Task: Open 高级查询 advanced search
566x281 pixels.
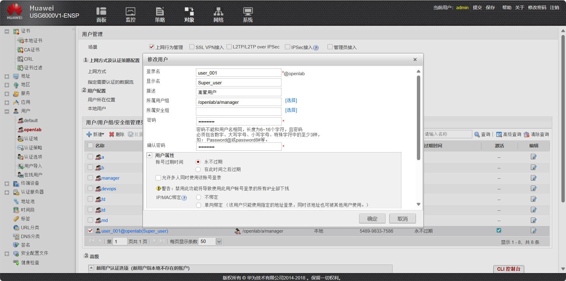Action: point(508,134)
